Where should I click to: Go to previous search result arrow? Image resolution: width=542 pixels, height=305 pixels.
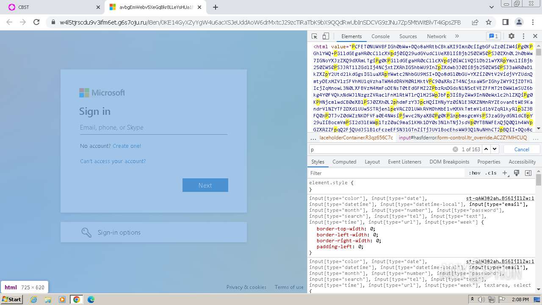click(486, 149)
